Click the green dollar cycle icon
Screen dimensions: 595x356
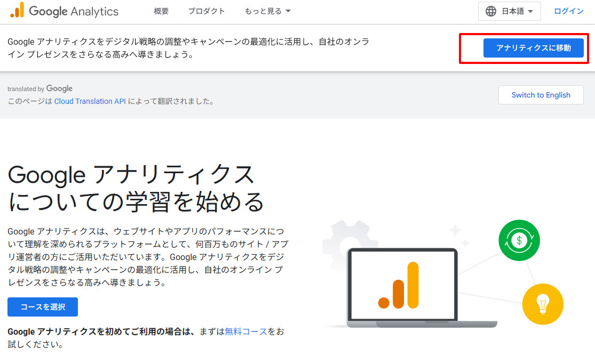coord(519,240)
